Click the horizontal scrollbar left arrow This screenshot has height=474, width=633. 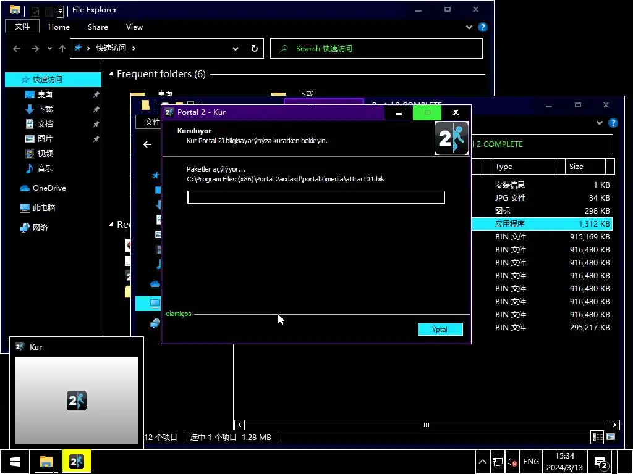point(240,425)
